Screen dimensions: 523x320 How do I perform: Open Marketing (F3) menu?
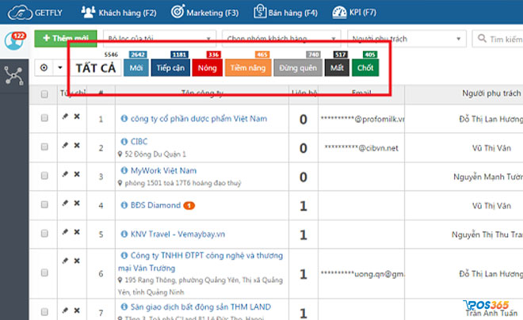204,13
